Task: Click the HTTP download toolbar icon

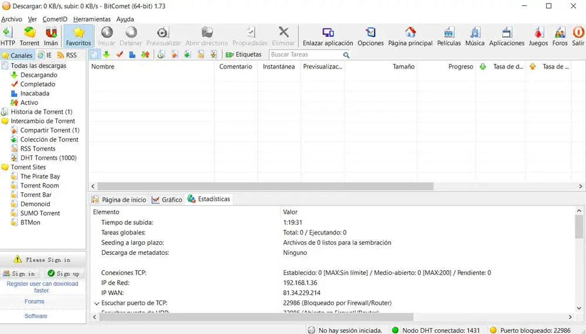Action: pyautogui.click(x=8, y=36)
